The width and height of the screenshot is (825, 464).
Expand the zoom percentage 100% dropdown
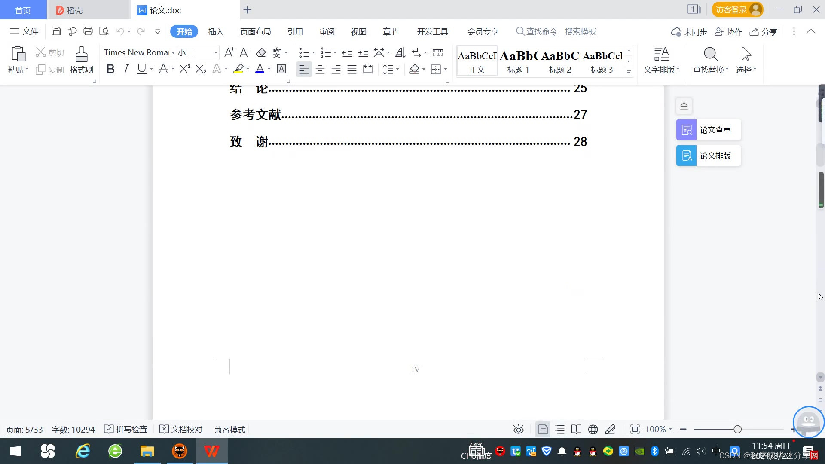670,429
